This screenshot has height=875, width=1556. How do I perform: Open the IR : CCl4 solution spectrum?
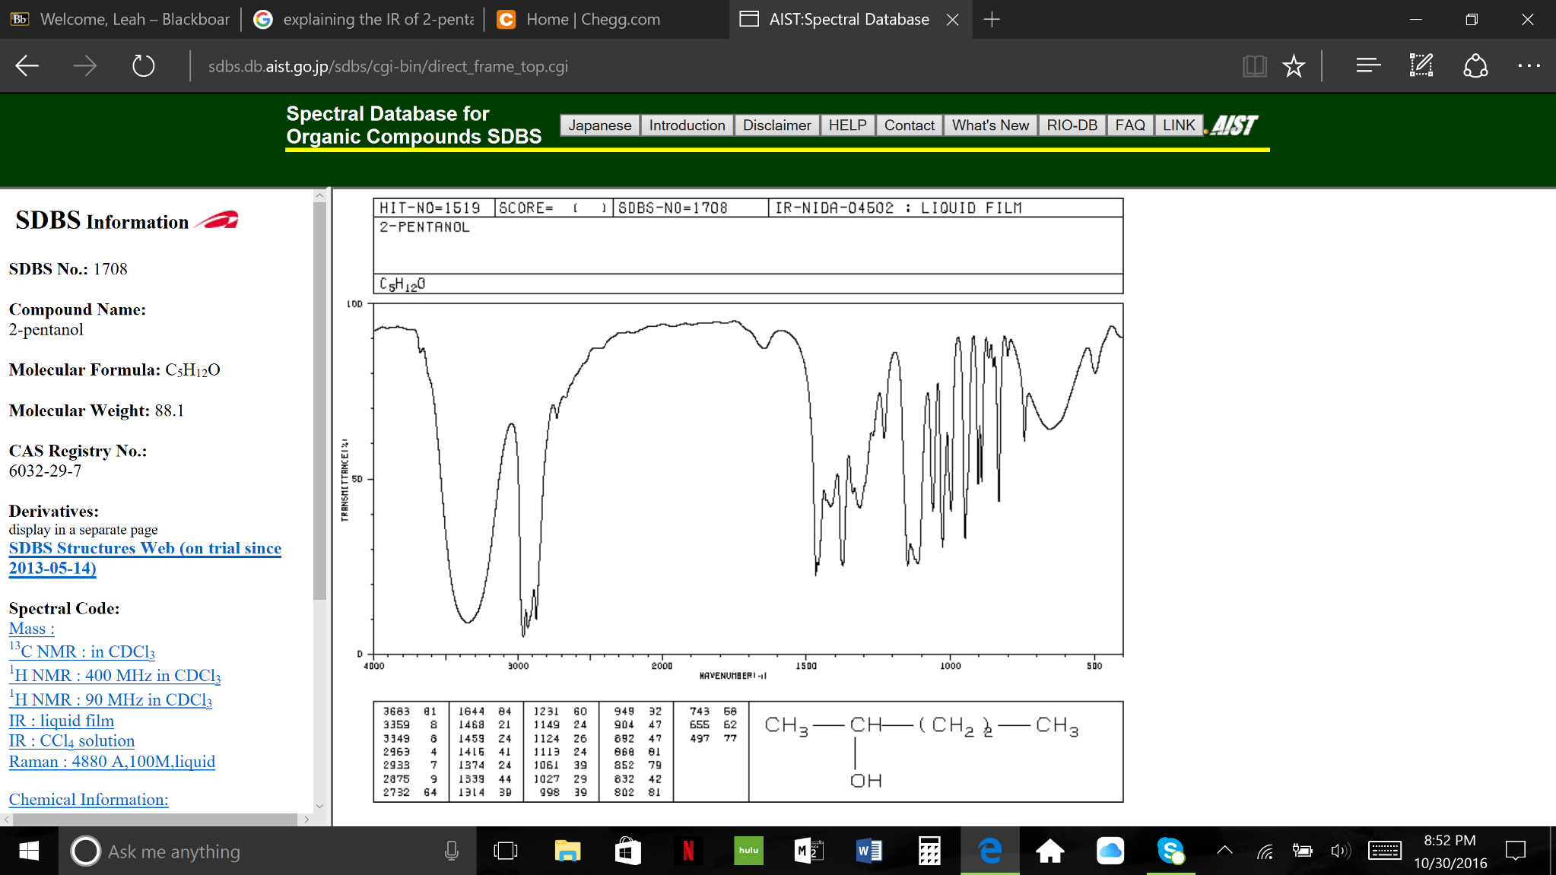click(x=71, y=740)
